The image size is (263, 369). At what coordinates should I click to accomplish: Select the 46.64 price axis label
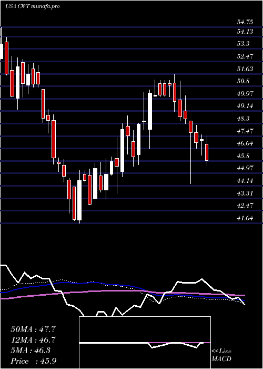[245, 143]
